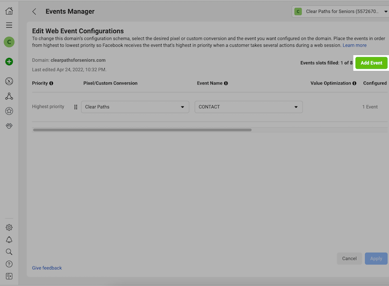This screenshot has width=389, height=286.
Task: Open the CONTACT event name dropdown
Action: coord(249,107)
